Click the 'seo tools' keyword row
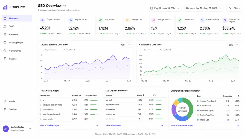The width and height of the screenshot is (245, 138). (x=135, y=100)
